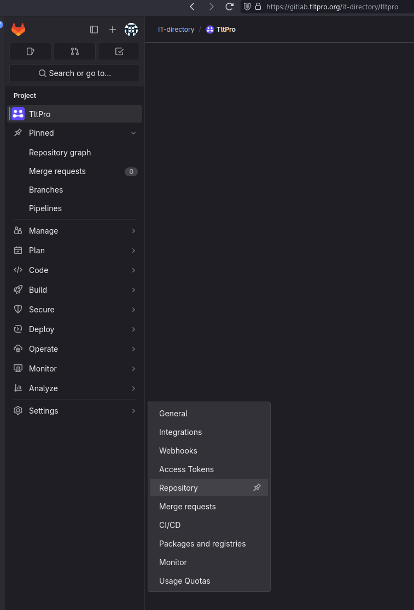Choose Access Tokens in Settings menu

pyautogui.click(x=186, y=469)
